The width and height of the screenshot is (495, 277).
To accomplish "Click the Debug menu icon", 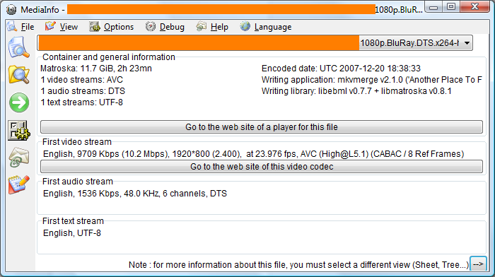I will pos(150,27).
